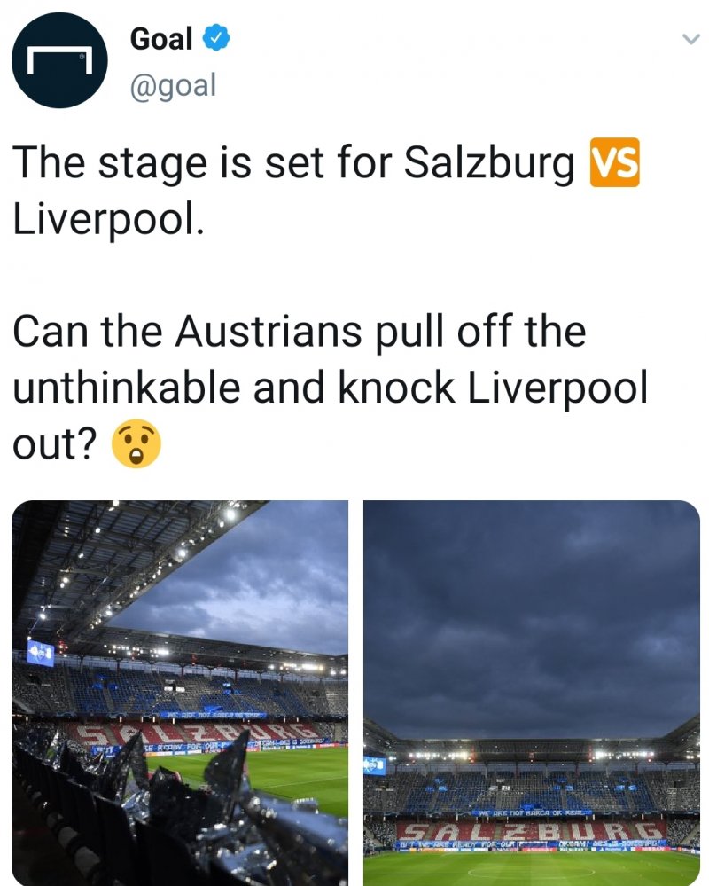Click the "The stage is set" text line
This screenshot has width=709, height=886.
pyautogui.click(x=292, y=164)
